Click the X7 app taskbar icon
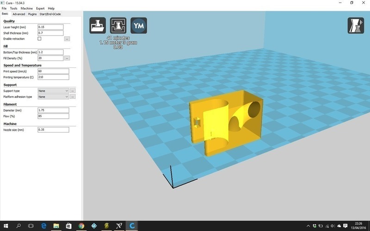370x231 pixels. pyautogui.click(x=119, y=226)
